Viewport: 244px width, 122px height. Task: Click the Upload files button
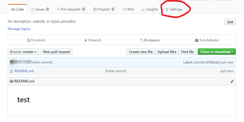click(167, 52)
